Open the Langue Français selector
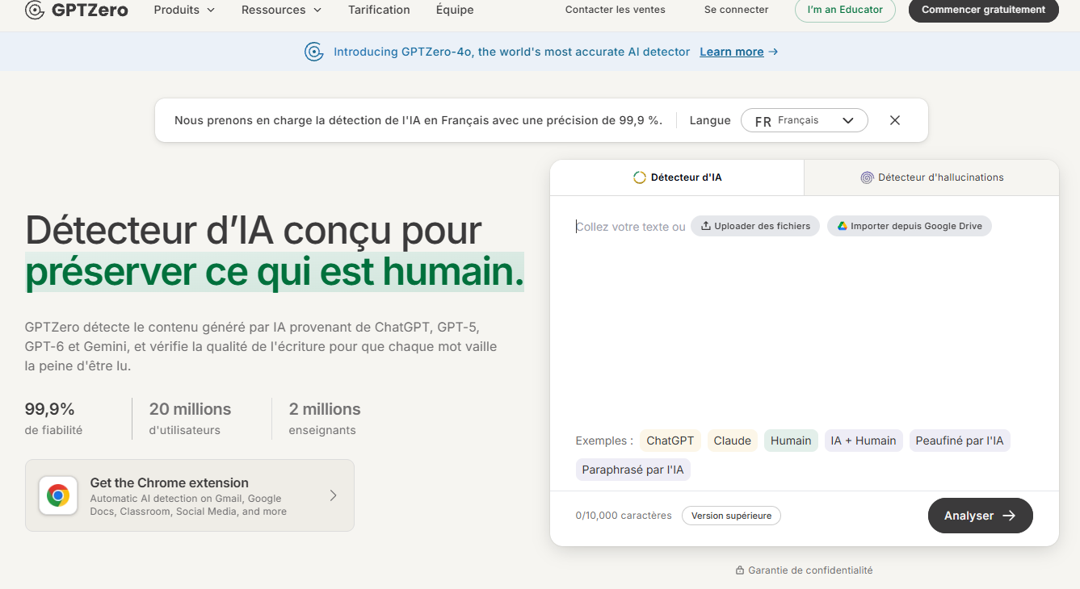The image size is (1080, 589). 805,120
